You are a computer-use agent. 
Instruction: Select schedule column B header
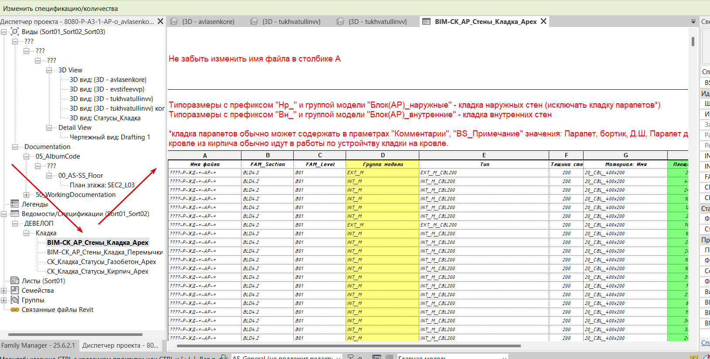pos(268,155)
